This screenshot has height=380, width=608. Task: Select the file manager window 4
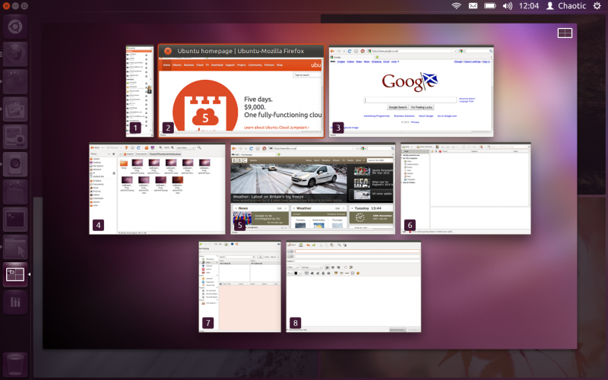pyautogui.click(x=157, y=188)
